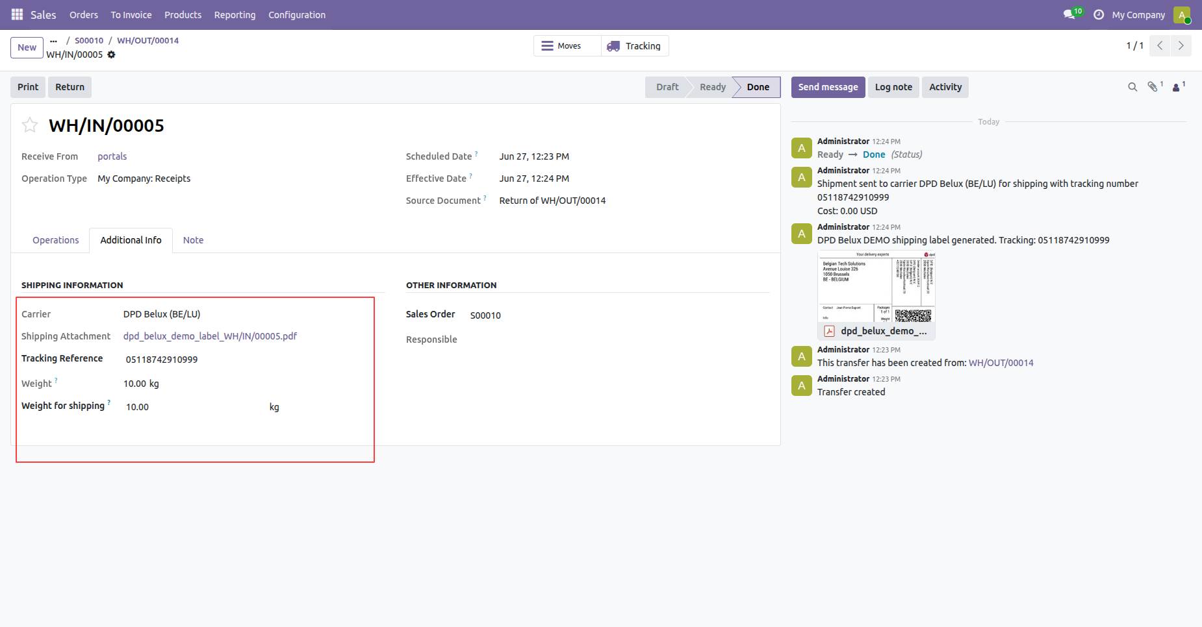Click the Draft status stage
The image size is (1202, 627).
pos(667,87)
